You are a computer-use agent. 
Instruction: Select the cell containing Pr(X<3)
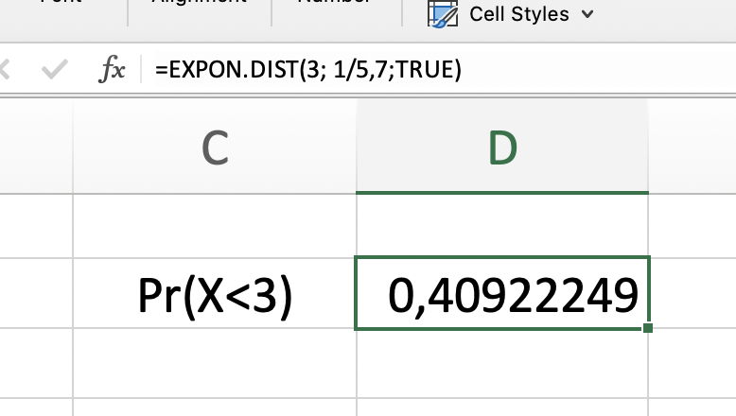[215, 294]
